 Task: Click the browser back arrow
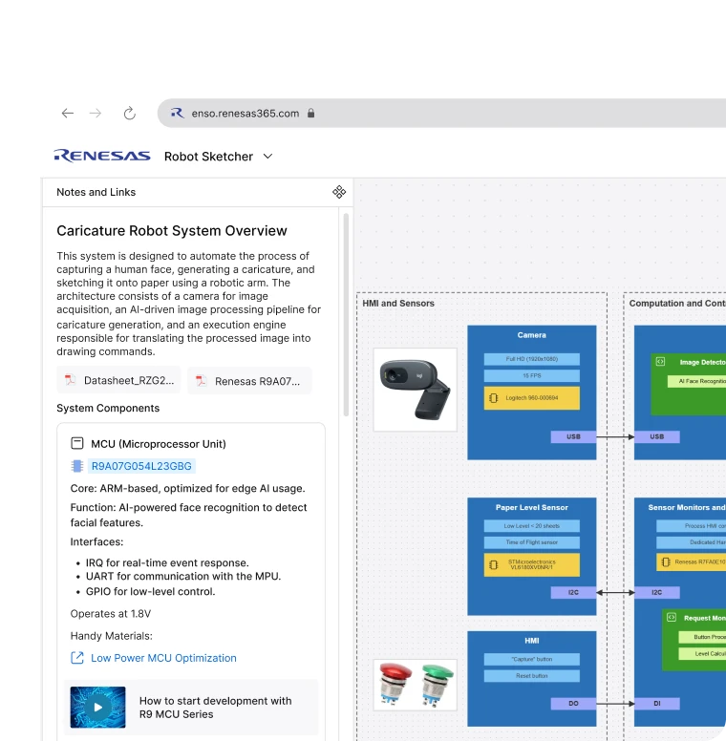67,113
